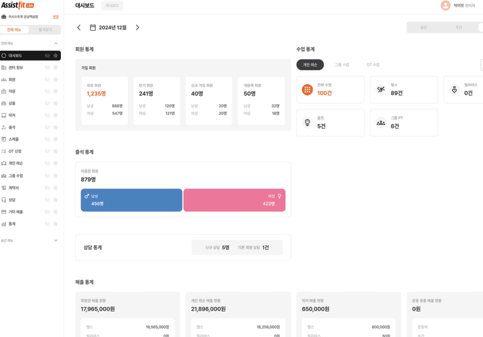Screen dimensions: 483x337
Task: Click the user avatar icon at top right
Action: point(445,6)
